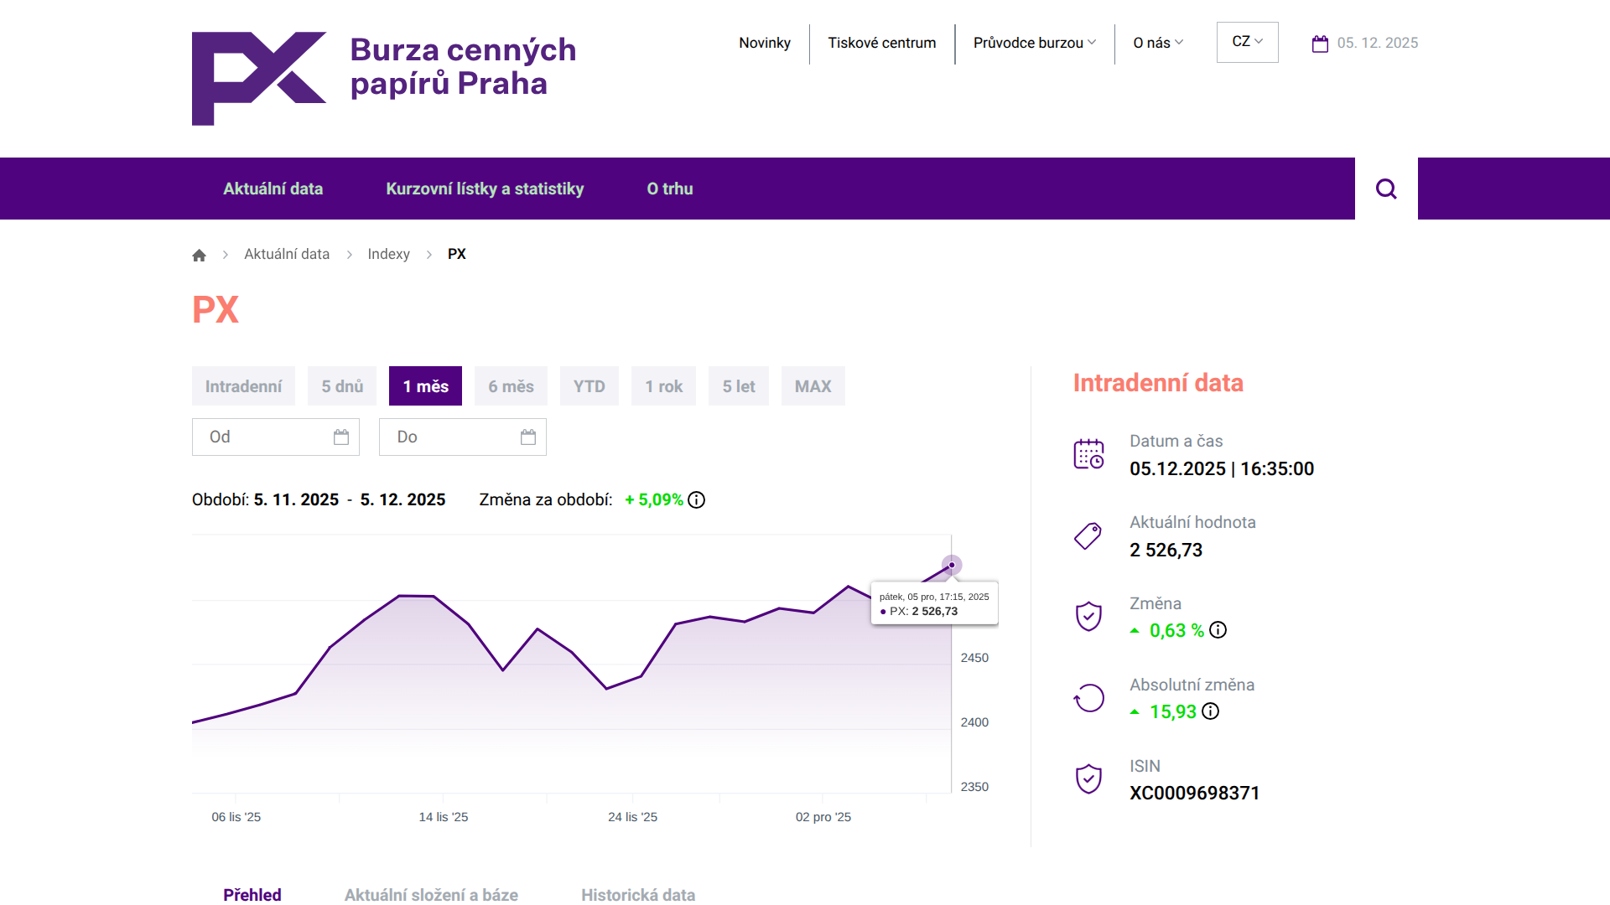Image resolution: width=1610 pixels, height=905 pixels.
Task: Click the Absolutní změna refresh icon
Action: (x=1088, y=698)
